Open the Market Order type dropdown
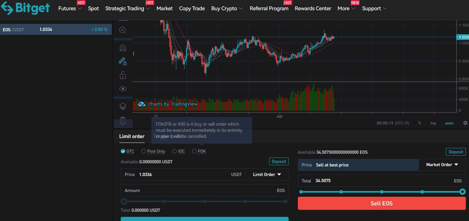This screenshot has width=469, height=221. point(442,165)
